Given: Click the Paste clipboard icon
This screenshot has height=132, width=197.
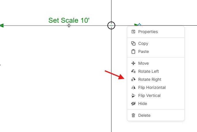Looking at the screenshot, I should tap(133, 51).
